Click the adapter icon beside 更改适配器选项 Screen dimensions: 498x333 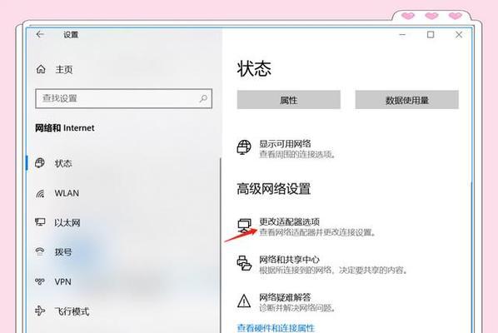pyautogui.click(x=245, y=226)
